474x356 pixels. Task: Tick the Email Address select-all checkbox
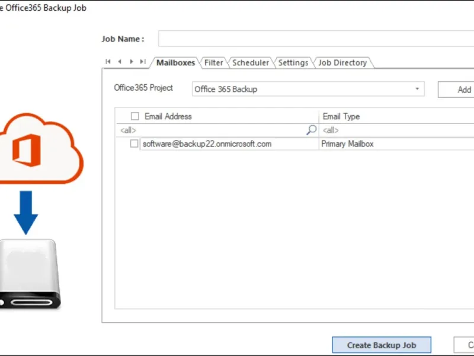coord(135,116)
